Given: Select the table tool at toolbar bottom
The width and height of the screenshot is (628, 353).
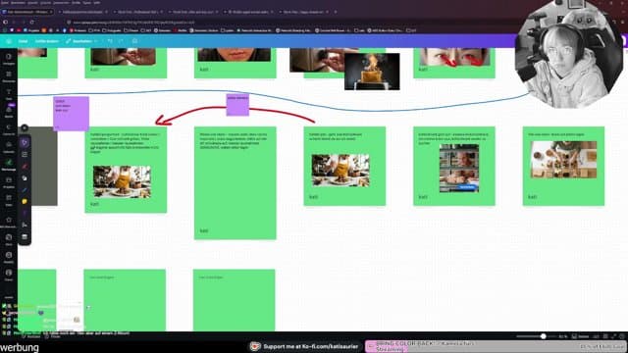Looking at the screenshot, I should point(25,236).
